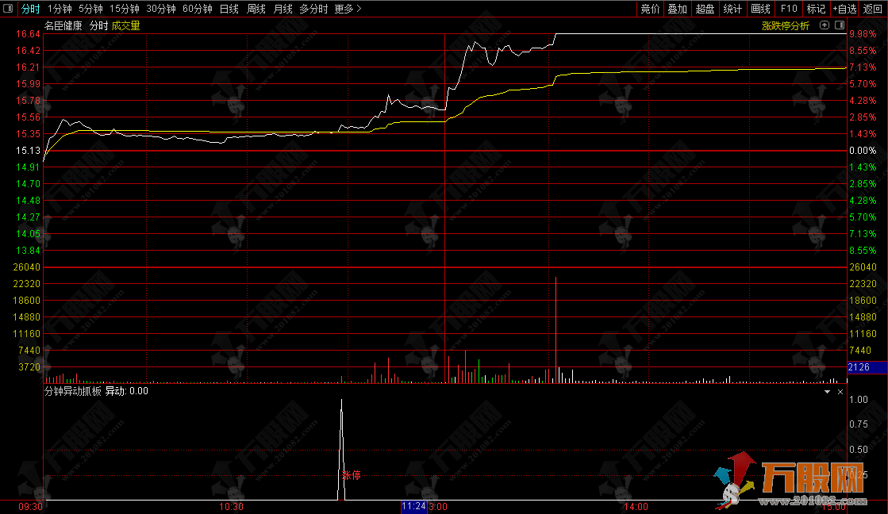Open F10 company information

click(788, 9)
